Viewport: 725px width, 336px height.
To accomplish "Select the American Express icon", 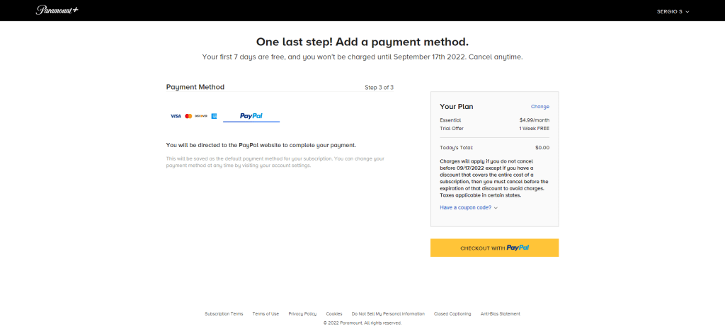I will coord(214,116).
